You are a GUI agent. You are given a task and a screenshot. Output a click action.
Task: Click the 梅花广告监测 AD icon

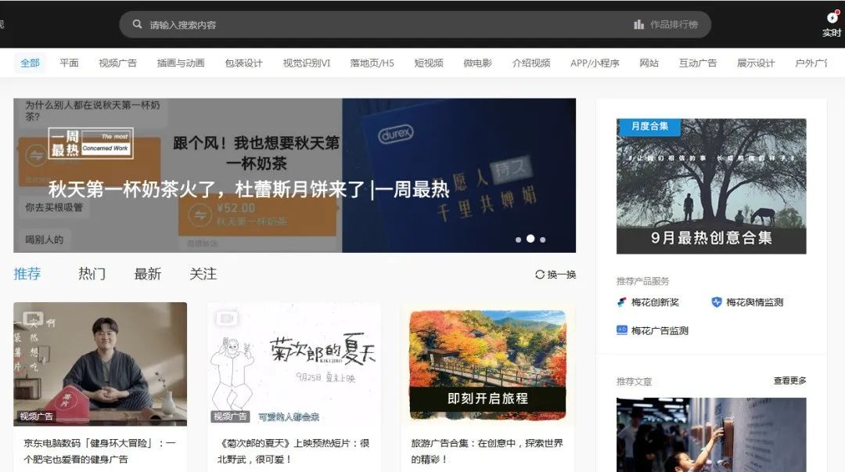622,330
